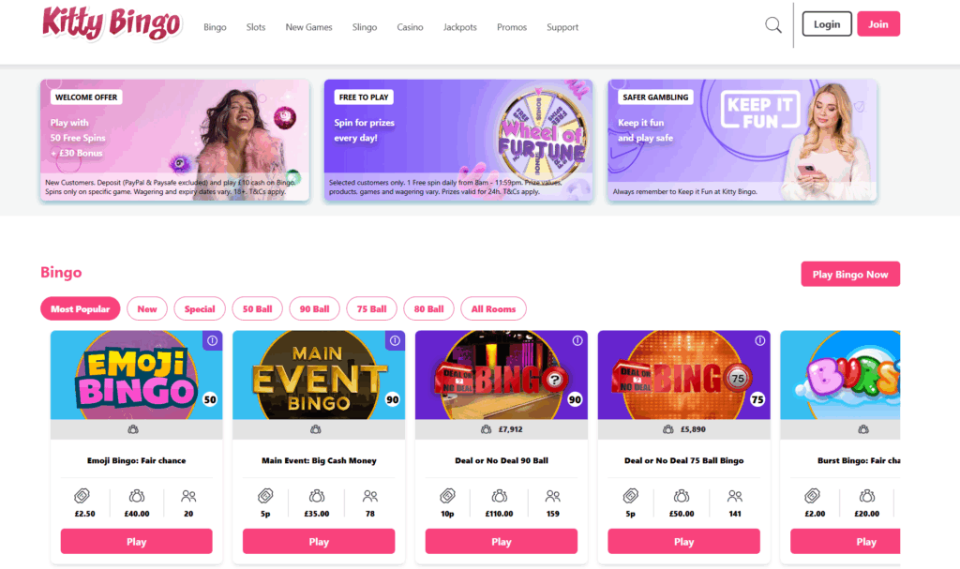The height and width of the screenshot is (569, 960).
Task: Go to the Promos page
Action: point(512,27)
